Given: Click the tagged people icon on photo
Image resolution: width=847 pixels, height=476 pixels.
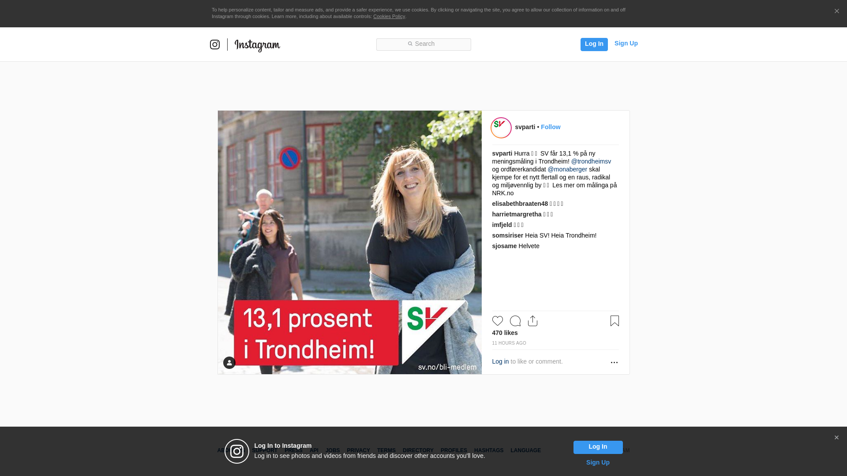Looking at the screenshot, I should tap(229, 363).
